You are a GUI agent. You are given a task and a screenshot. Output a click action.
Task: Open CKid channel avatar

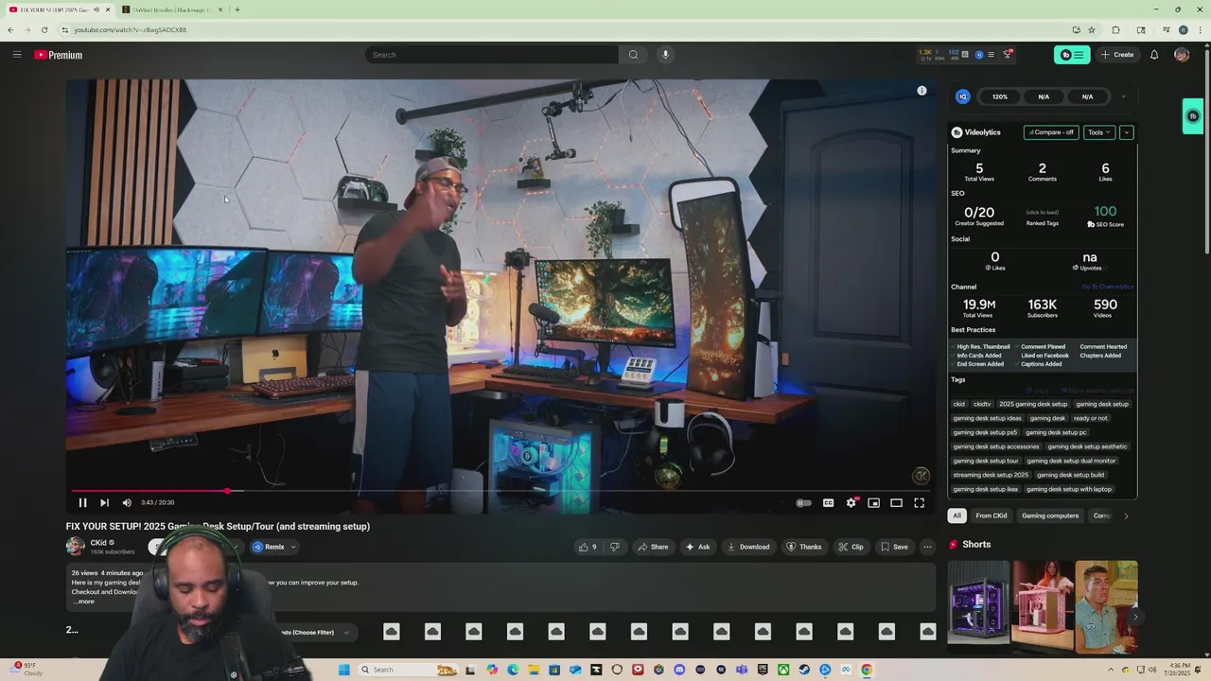tap(75, 546)
